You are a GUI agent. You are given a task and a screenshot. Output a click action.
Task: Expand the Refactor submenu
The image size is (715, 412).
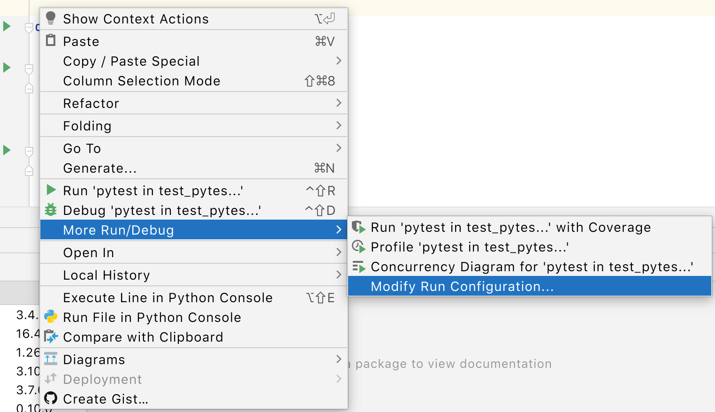[91, 103]
